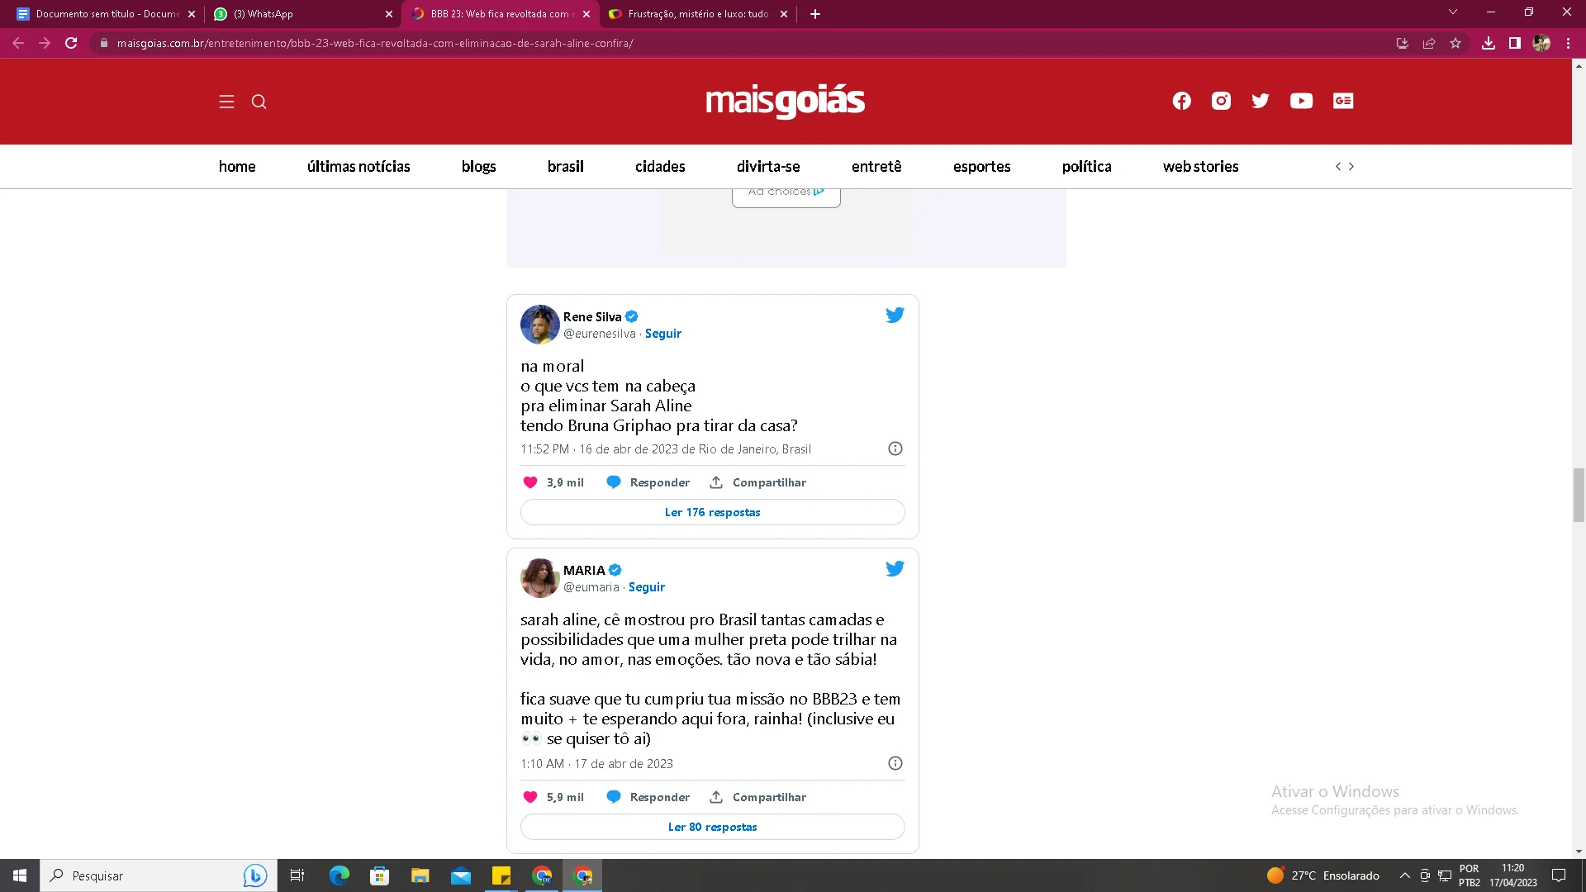The width and height of the screenshot is (1586, 892).
Task: Open Google News icon in header
Action: [1343, 101]
